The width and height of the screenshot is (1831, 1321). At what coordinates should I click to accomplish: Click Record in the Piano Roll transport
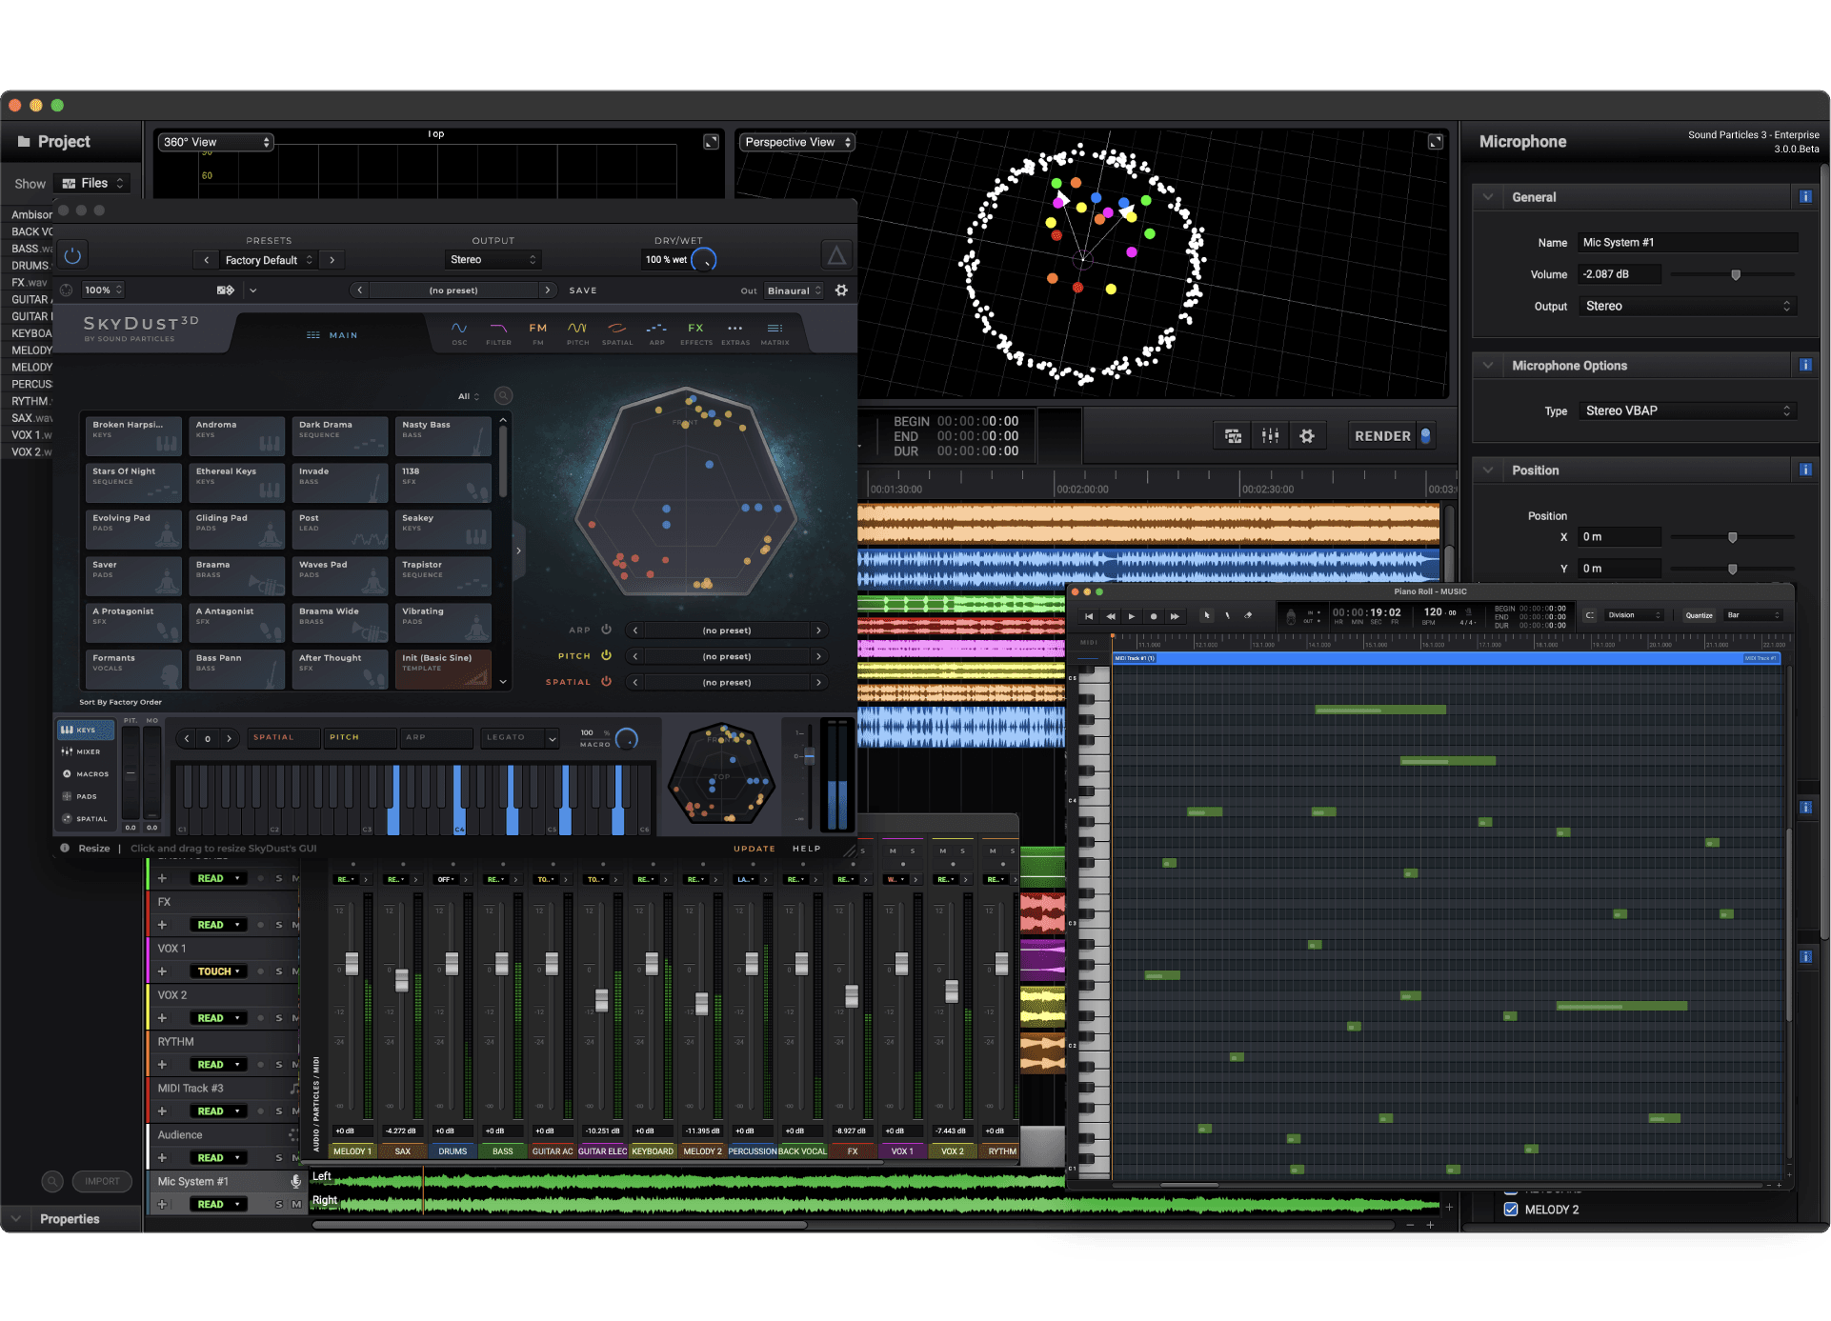coord(1154,616)
